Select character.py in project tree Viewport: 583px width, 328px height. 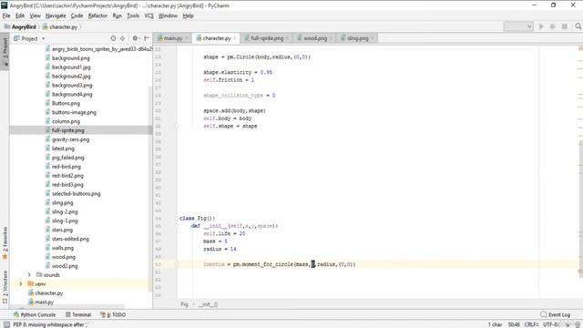pos(48,293)
